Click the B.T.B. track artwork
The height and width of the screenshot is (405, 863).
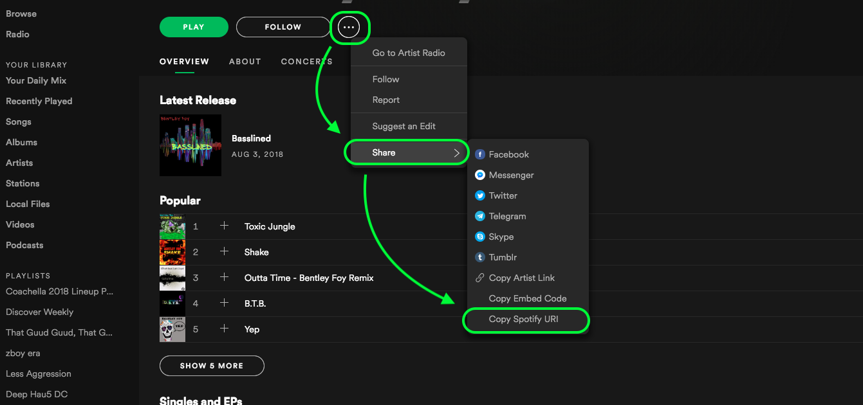(172, 303)
